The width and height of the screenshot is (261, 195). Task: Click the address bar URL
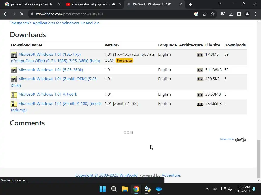[x=70, y=14]
